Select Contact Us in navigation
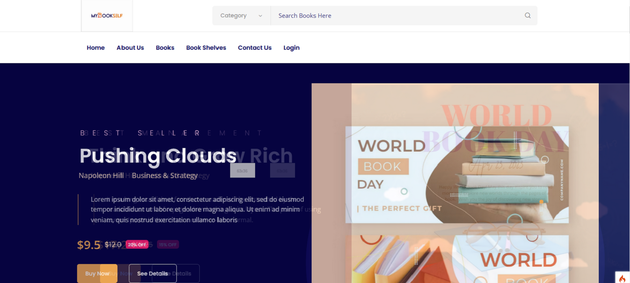Image resolution: width=630 pixels, height=283 pixels. click(x=255, y=48)
